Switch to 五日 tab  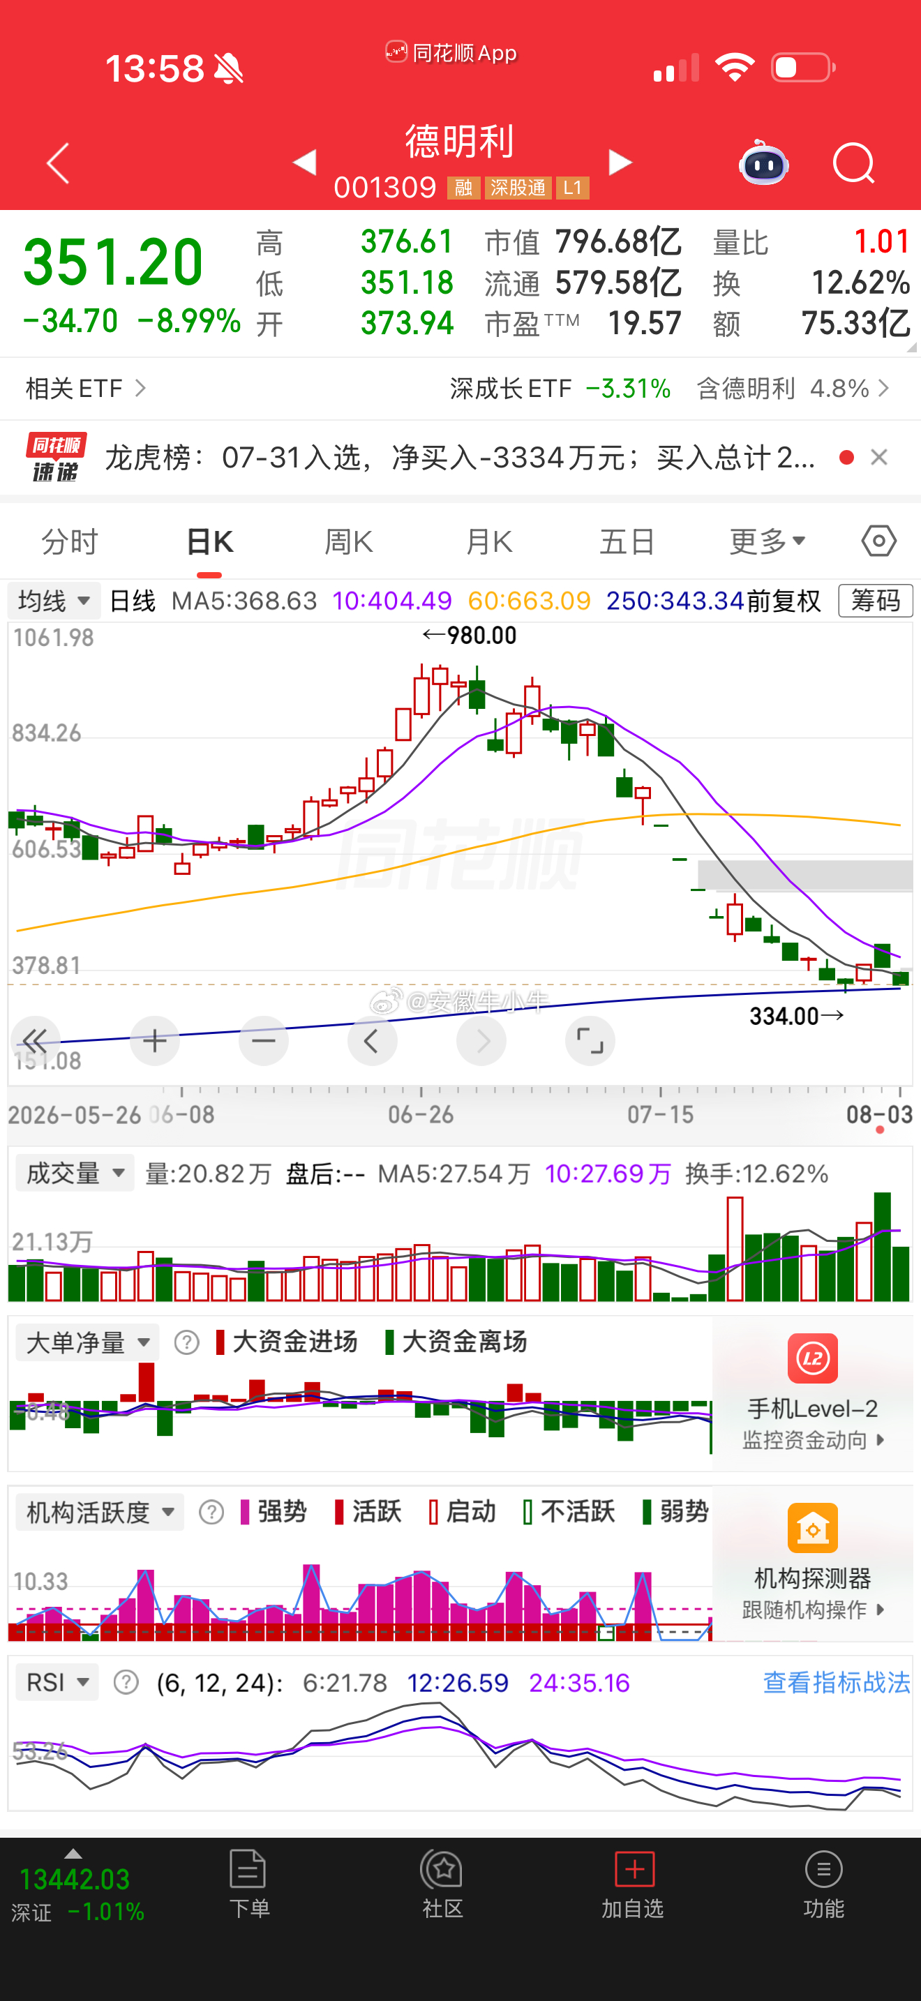point(627,541)
